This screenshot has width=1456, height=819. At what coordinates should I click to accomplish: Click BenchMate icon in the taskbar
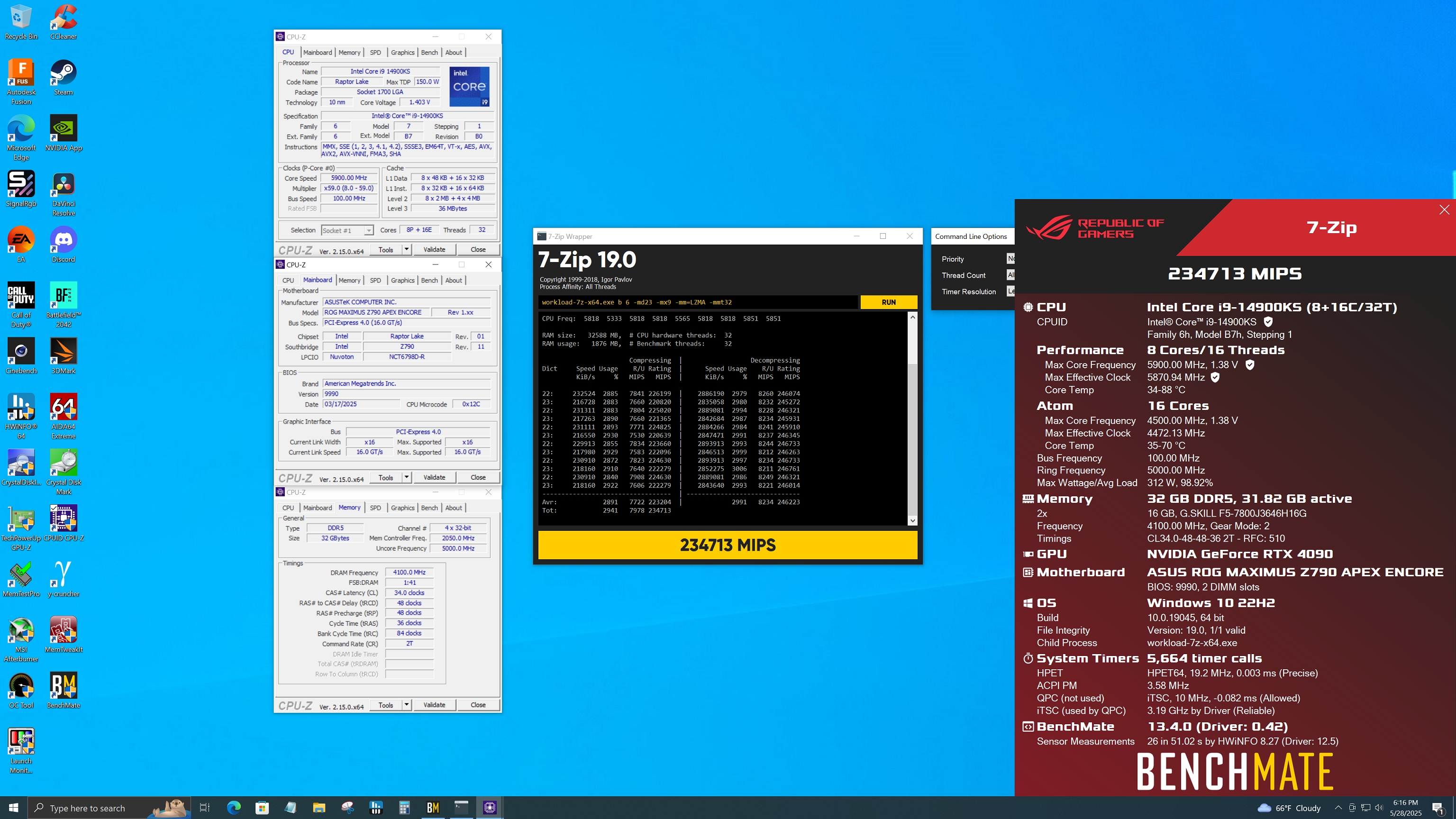pos(433,808)
